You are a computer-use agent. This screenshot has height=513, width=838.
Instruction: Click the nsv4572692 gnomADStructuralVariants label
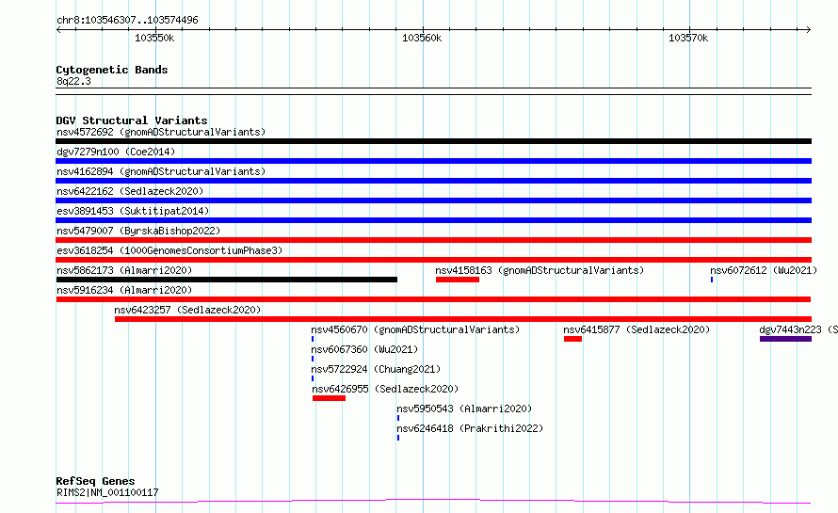[161, 132]
